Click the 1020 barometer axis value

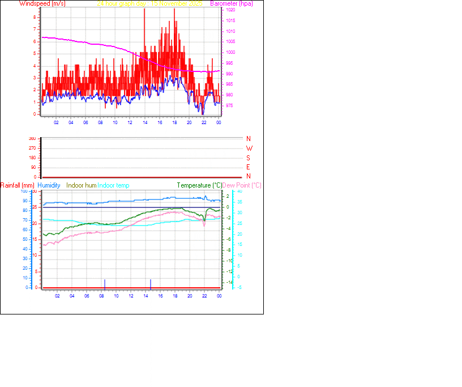coord(230,8)
